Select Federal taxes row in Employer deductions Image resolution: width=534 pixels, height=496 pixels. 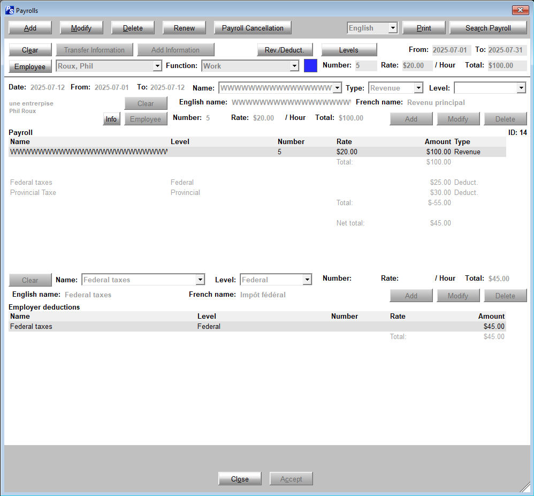coord(257,326)
